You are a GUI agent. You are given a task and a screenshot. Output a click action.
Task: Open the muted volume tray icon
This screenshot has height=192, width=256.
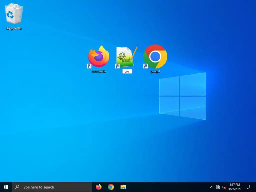click(223, 187)
